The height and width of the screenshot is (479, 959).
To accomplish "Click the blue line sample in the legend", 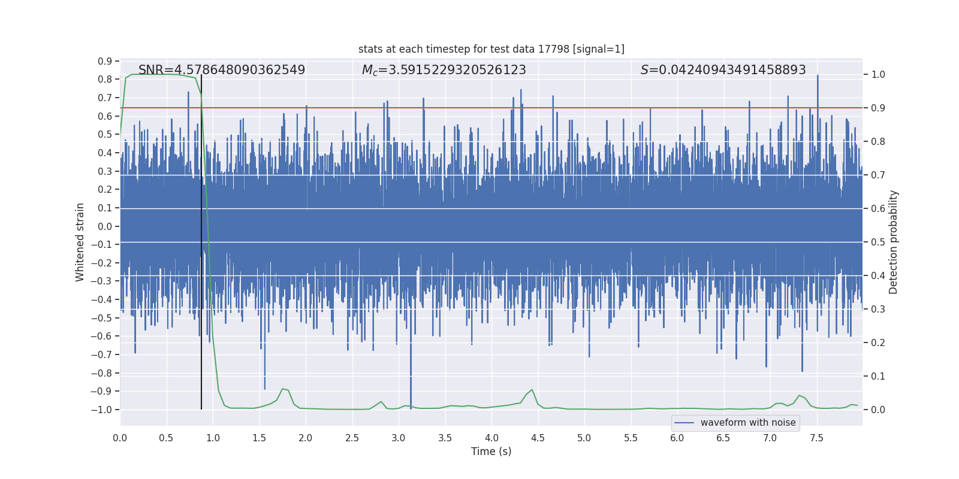I will click(684, 423).
